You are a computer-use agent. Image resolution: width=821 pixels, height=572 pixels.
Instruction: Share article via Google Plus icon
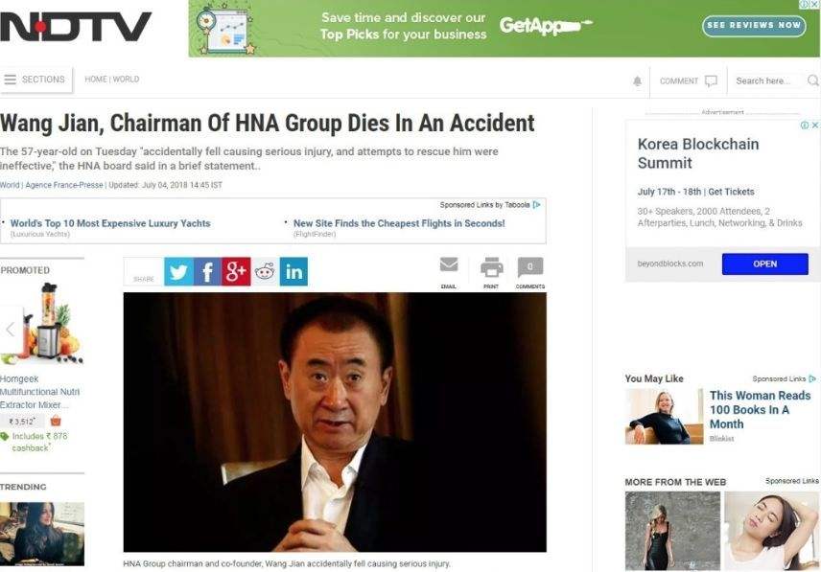point(236,271)
